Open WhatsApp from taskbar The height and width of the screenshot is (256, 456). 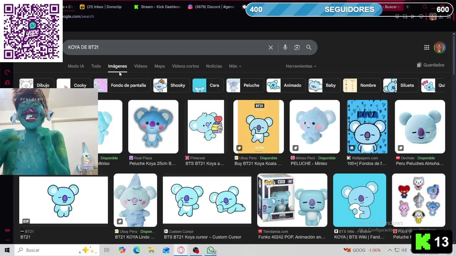coord(211,250)
